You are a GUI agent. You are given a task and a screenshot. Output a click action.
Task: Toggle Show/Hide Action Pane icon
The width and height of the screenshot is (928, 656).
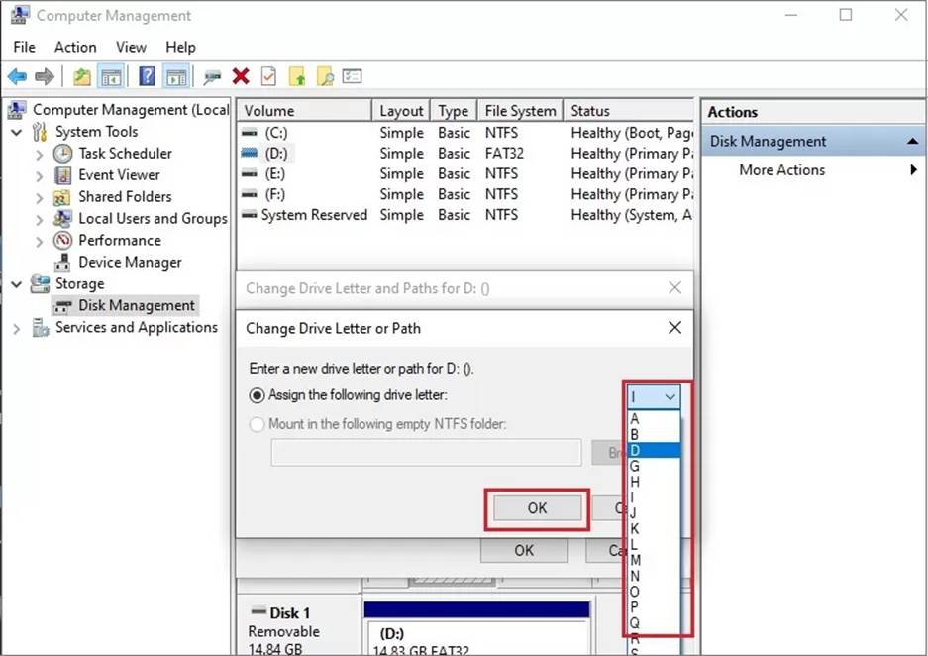pos(176,77)
